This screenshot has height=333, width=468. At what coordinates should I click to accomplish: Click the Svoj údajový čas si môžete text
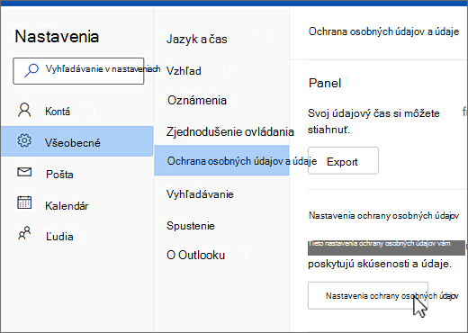pos(373,113)
